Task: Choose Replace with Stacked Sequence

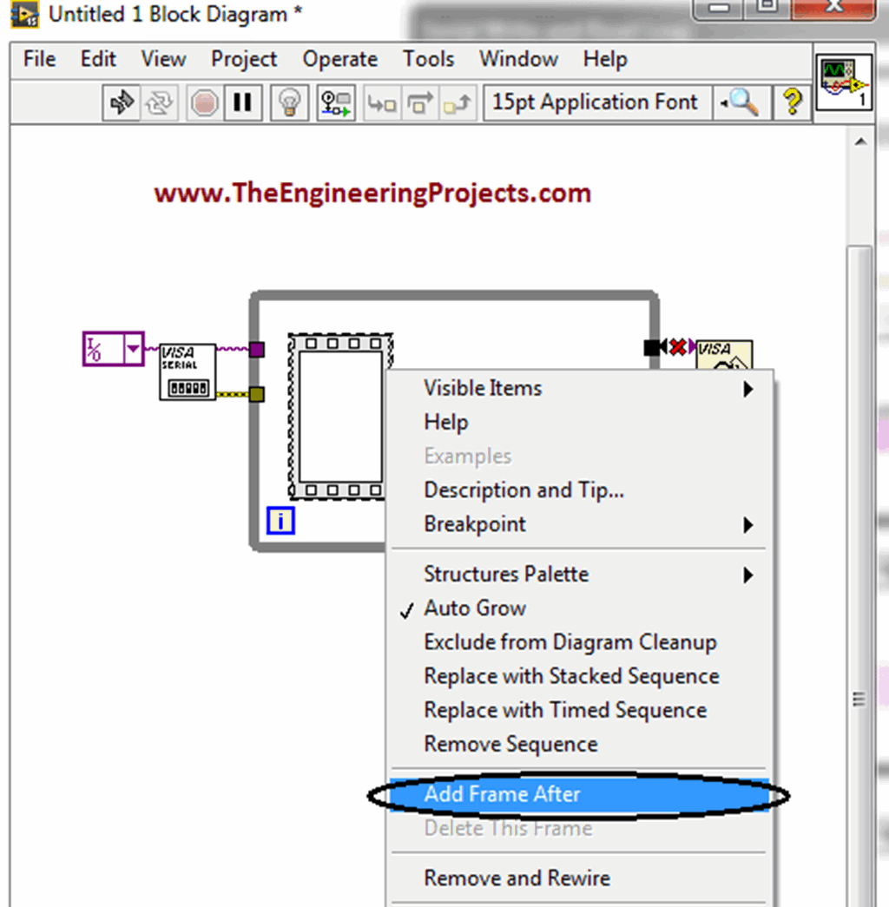Action: pyautogui.click(x=570, y=675)
